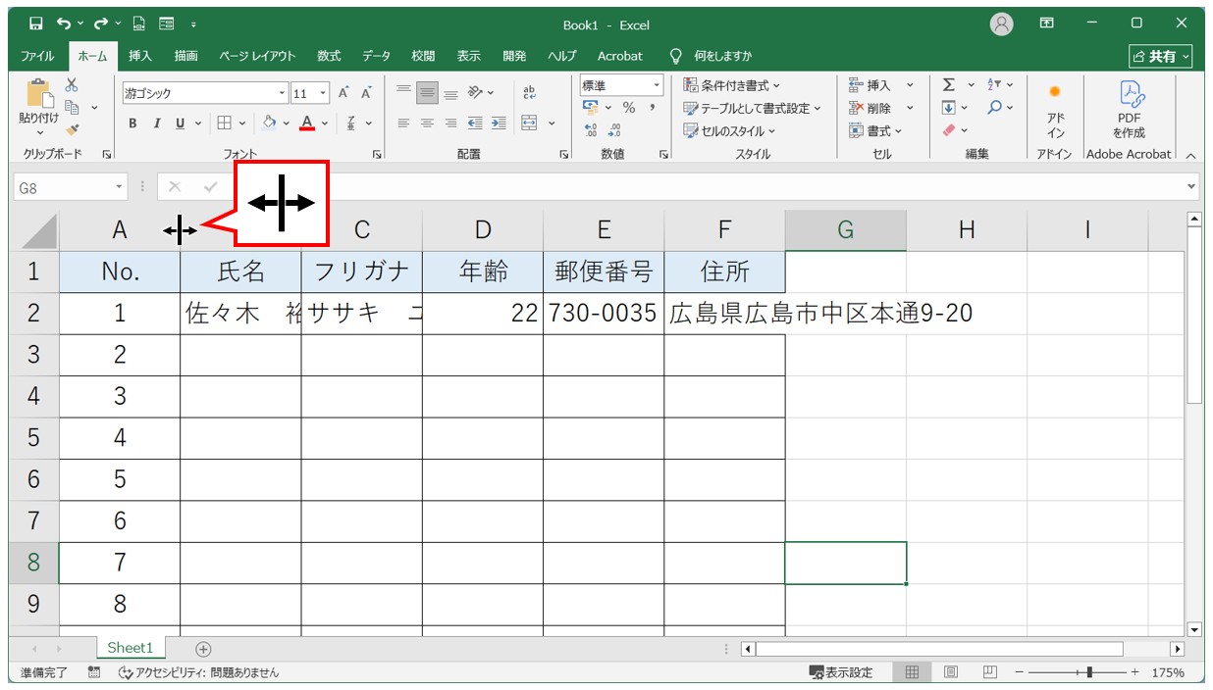Click the 共有 share button

click(x=1161, y=57)
